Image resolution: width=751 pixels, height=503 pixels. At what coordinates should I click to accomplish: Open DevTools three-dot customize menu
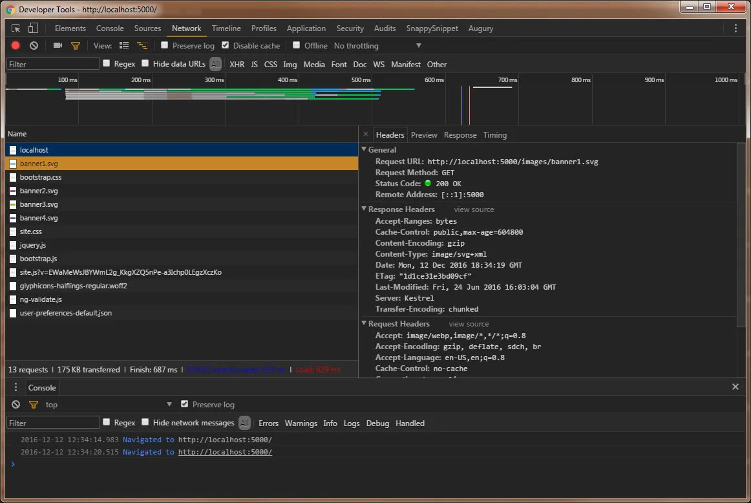[735, 28]
